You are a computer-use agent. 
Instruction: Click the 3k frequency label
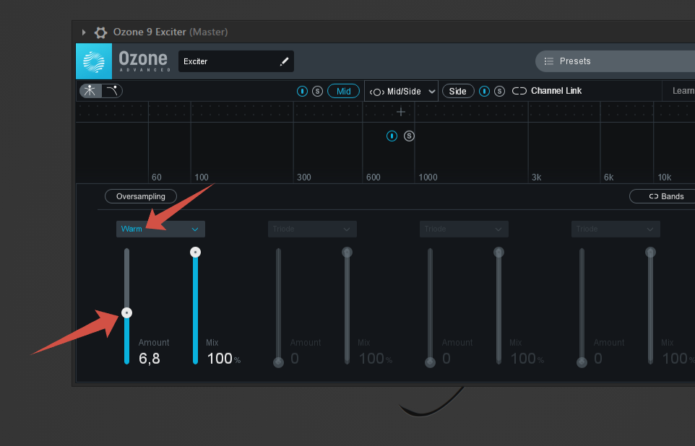click(x=537, y=177)
